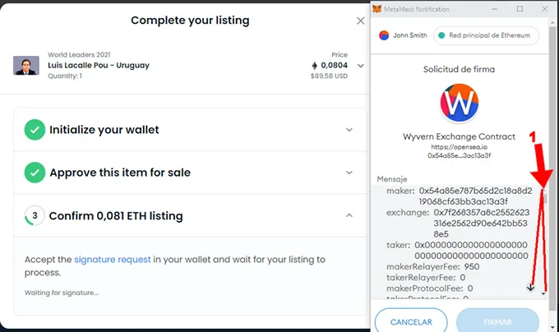Image resolution: width=559 pixels, height=332 pixels.
Task: Maximize the MetaMask Notification window
Action: [x=520, y=9]
